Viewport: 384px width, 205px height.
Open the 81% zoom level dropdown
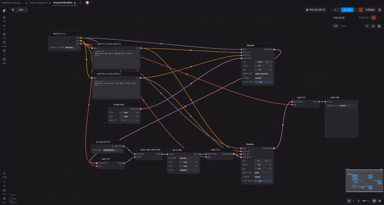point(366,201)
